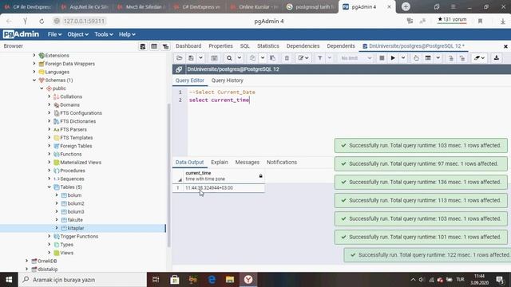Switch to the Statistics tab
Image resolution: width=511 pixels, height=287 pixels.
point(268,46)
